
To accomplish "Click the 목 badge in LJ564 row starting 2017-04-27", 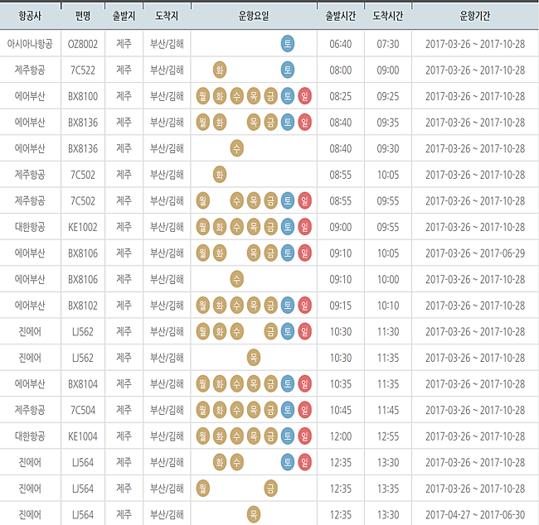I will coord(254,514).
